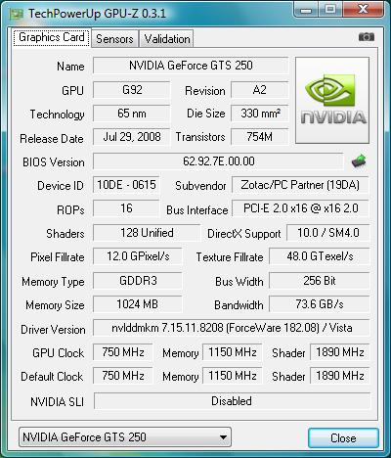Screen dimensions: 391x458
Task: Click the Name field NVIDIA GeForce GTS 250
Action: point(191,66)
